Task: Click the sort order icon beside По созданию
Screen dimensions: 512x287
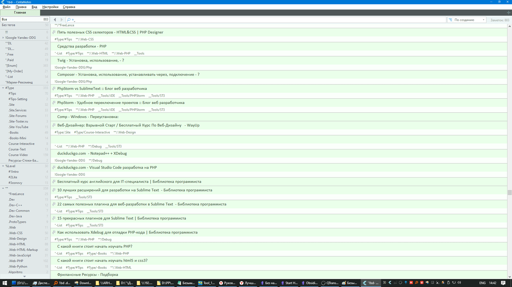Action: click(x=450, y=20)
